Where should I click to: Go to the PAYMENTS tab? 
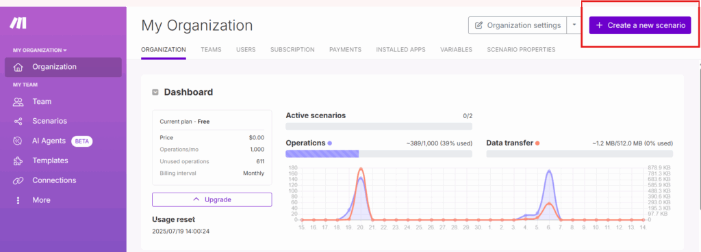[x=346, y=49]
